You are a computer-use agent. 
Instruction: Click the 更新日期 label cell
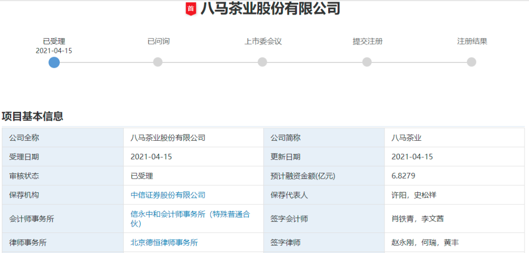pos(324,157)
